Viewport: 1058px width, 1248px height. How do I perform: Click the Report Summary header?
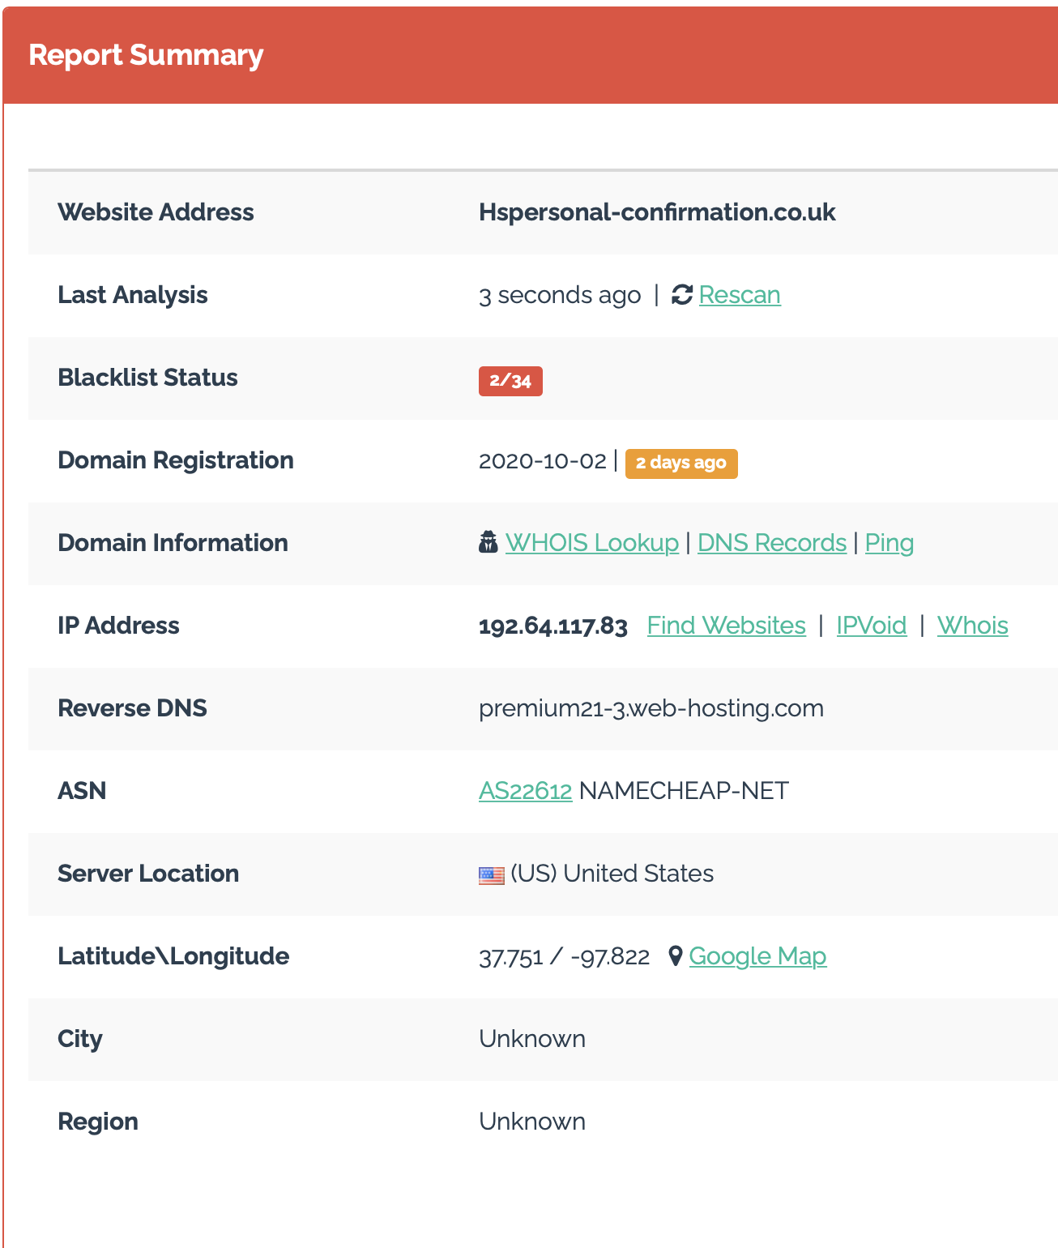[x=146, y=55]
